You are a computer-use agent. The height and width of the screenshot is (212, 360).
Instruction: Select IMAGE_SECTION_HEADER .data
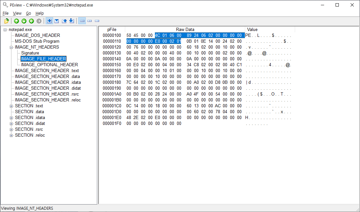[x=47, y=77]
